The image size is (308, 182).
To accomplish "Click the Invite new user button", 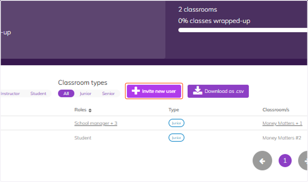I will [154, 91].
